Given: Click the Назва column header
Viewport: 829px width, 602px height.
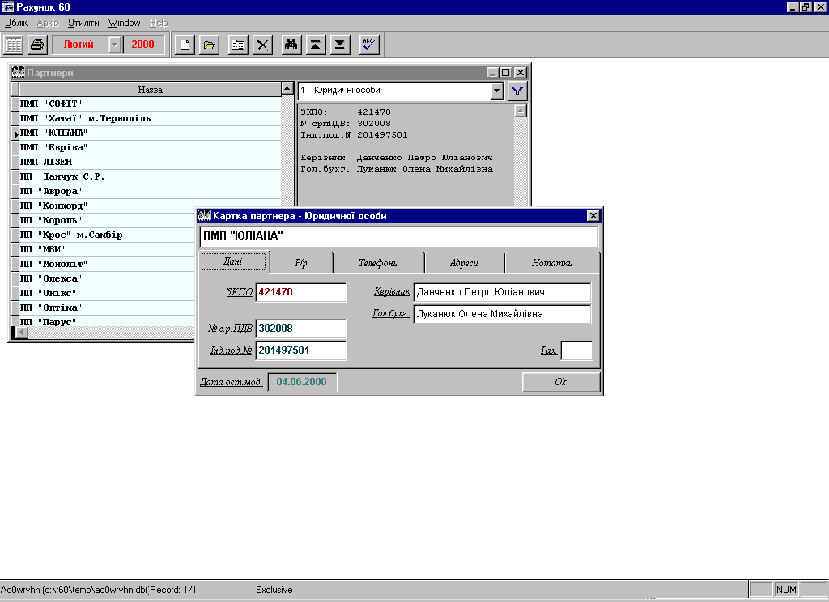Looking at the screenshot, I should tap(150, 89).
